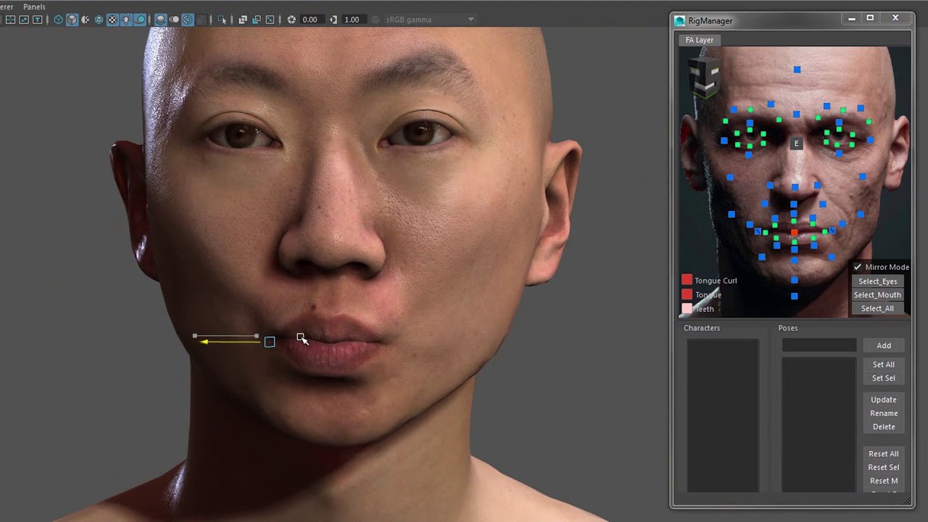Toggle X-ray joints icon
The width and height of the screenshot is (928, 522).
(270, 20)
